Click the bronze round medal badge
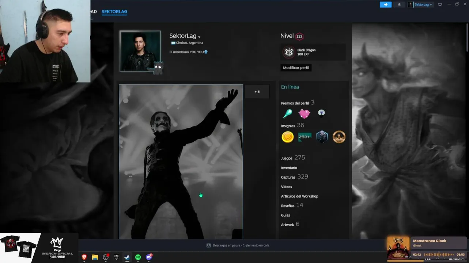The width and height of the screenshot is (469, 263). tap(339, 137)
